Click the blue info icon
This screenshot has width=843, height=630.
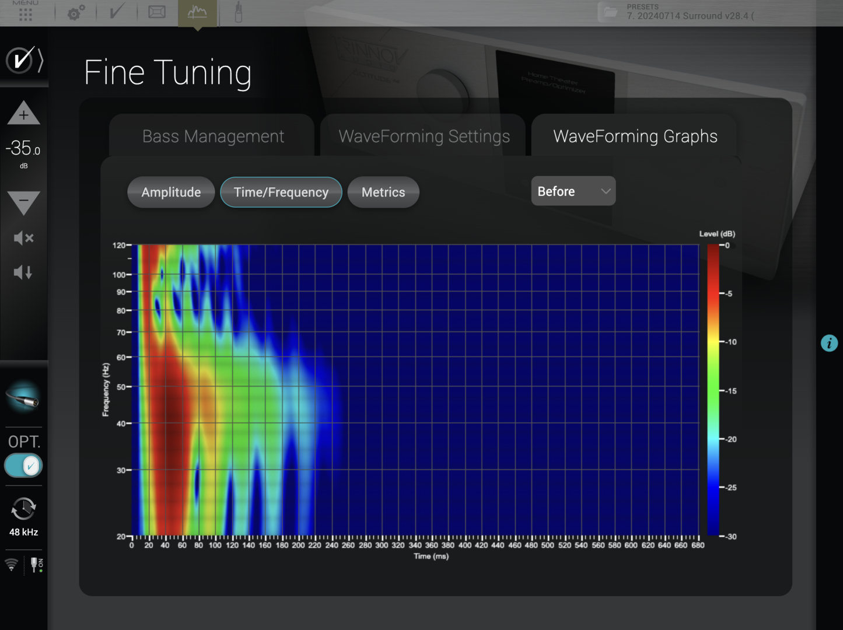point(829,343)
